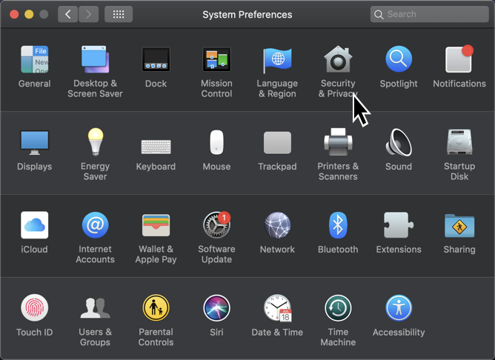The image size is (495, 360).
Task: Click into the Search field
Action: [430, 14]
